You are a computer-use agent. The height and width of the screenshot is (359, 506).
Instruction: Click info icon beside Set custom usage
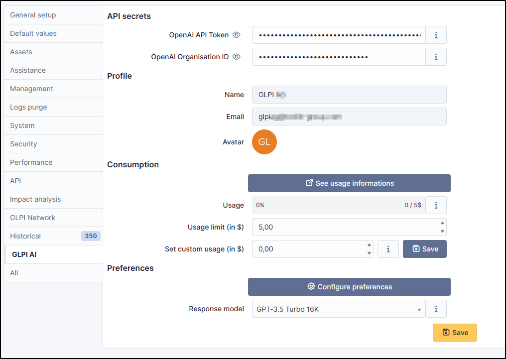(388, 249)
